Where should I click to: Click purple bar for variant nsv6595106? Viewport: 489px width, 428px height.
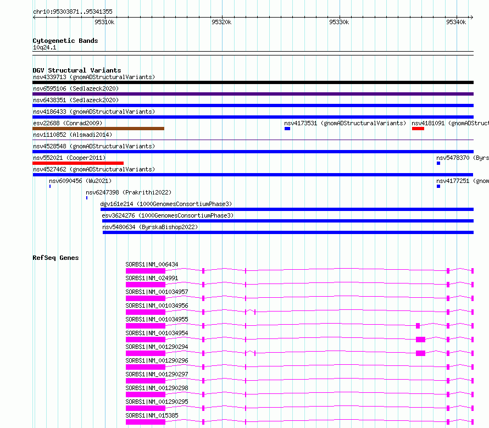point(253,94)
